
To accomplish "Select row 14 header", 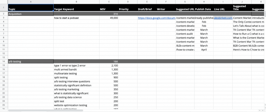I will tap(4, 61).
